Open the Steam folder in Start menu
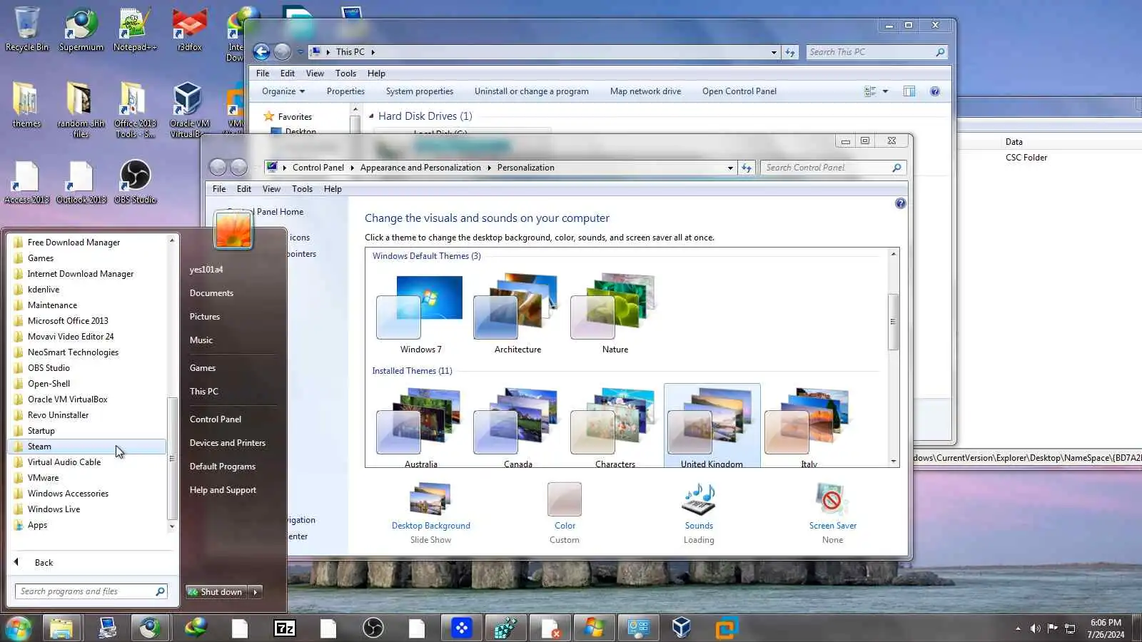The height and width of the screenshot is (642, 1142). pyautogui.click(x=87, y=447)
